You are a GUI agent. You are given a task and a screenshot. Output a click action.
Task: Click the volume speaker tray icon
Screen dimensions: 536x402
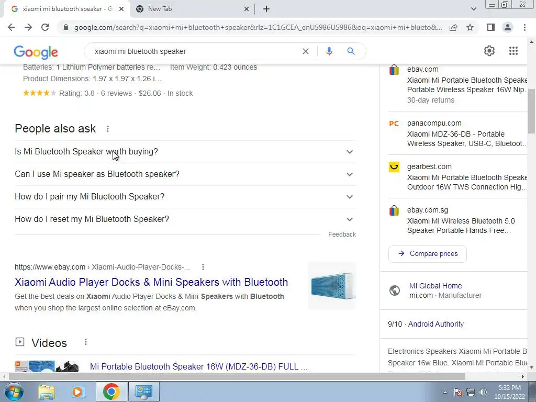click(x=483, y=392)
